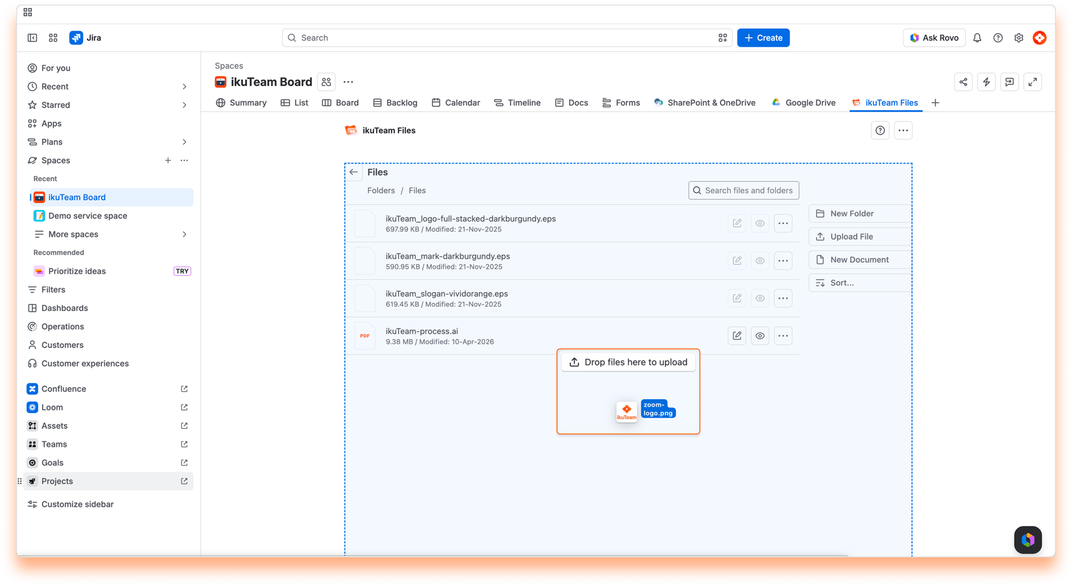Viewport: 1072px width, 585px height.
Task: Preview ikuTeam_slogan-vividorange.eps with eye icon
Action: 760,298
